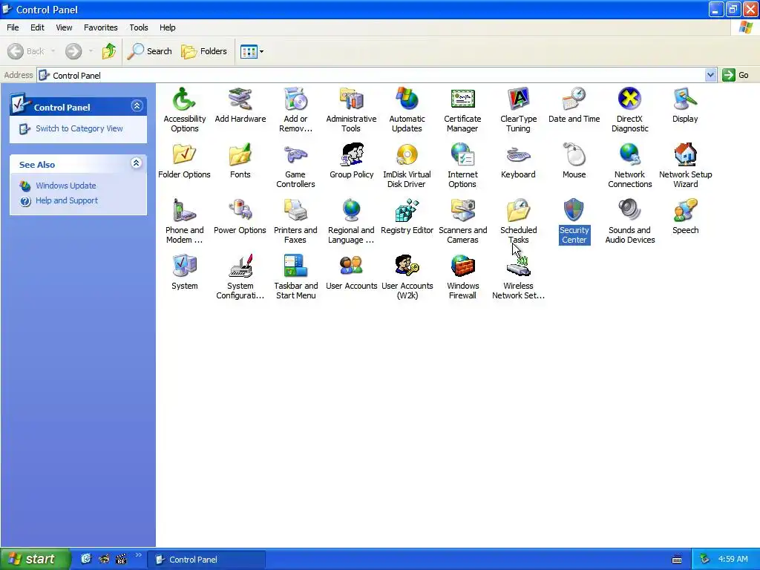Image resolution: width=760 pixels, height=570 pixels.
Task: Collapse the See Also sidebar section
Action: [x=137, y=163]
